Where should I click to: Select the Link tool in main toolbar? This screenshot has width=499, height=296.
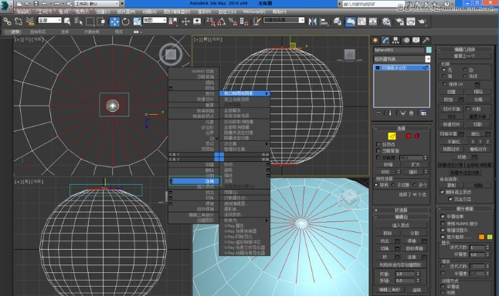coord(7,22)
